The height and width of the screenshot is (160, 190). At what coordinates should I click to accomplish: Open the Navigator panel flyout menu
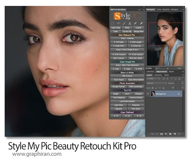pyautogui.click(x=183, y=10)
